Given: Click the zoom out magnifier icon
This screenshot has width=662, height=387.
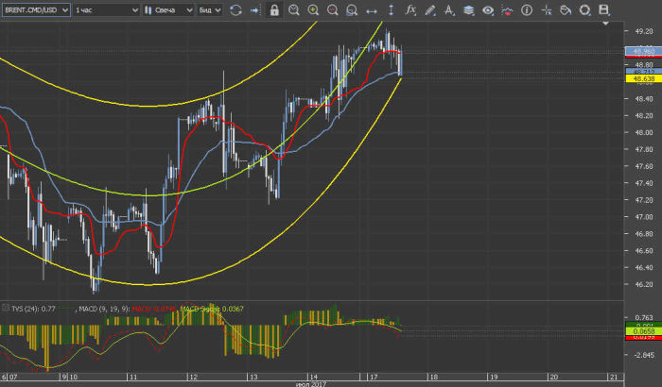Looking at the screenshot, I should click(332, 10).
